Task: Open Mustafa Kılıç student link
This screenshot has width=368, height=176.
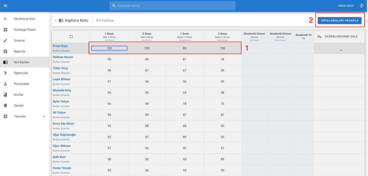Action: (62, 90)
